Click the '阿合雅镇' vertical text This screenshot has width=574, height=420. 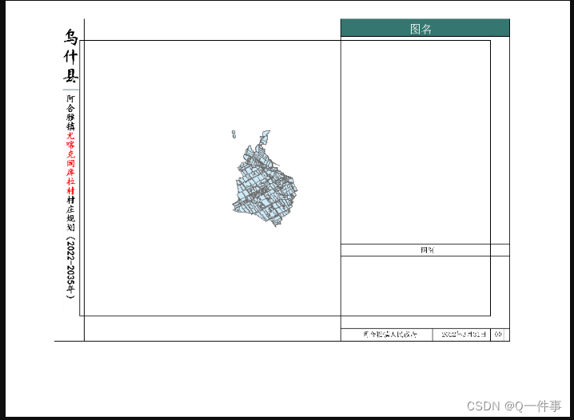(x=70, y=113)
